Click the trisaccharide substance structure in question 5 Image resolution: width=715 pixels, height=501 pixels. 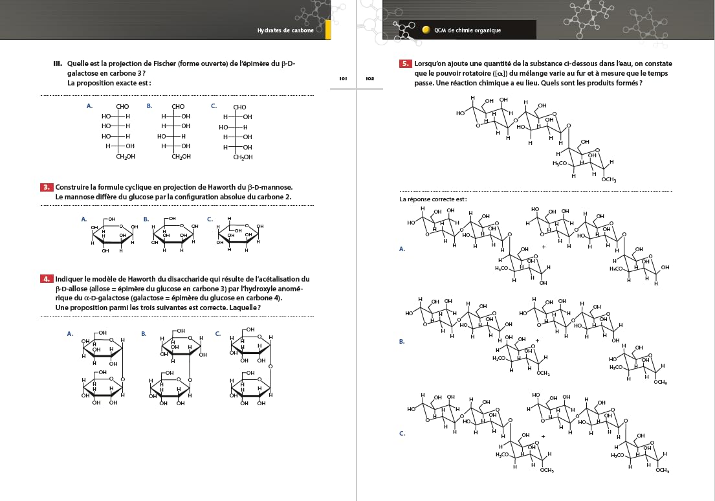[537, 139]
